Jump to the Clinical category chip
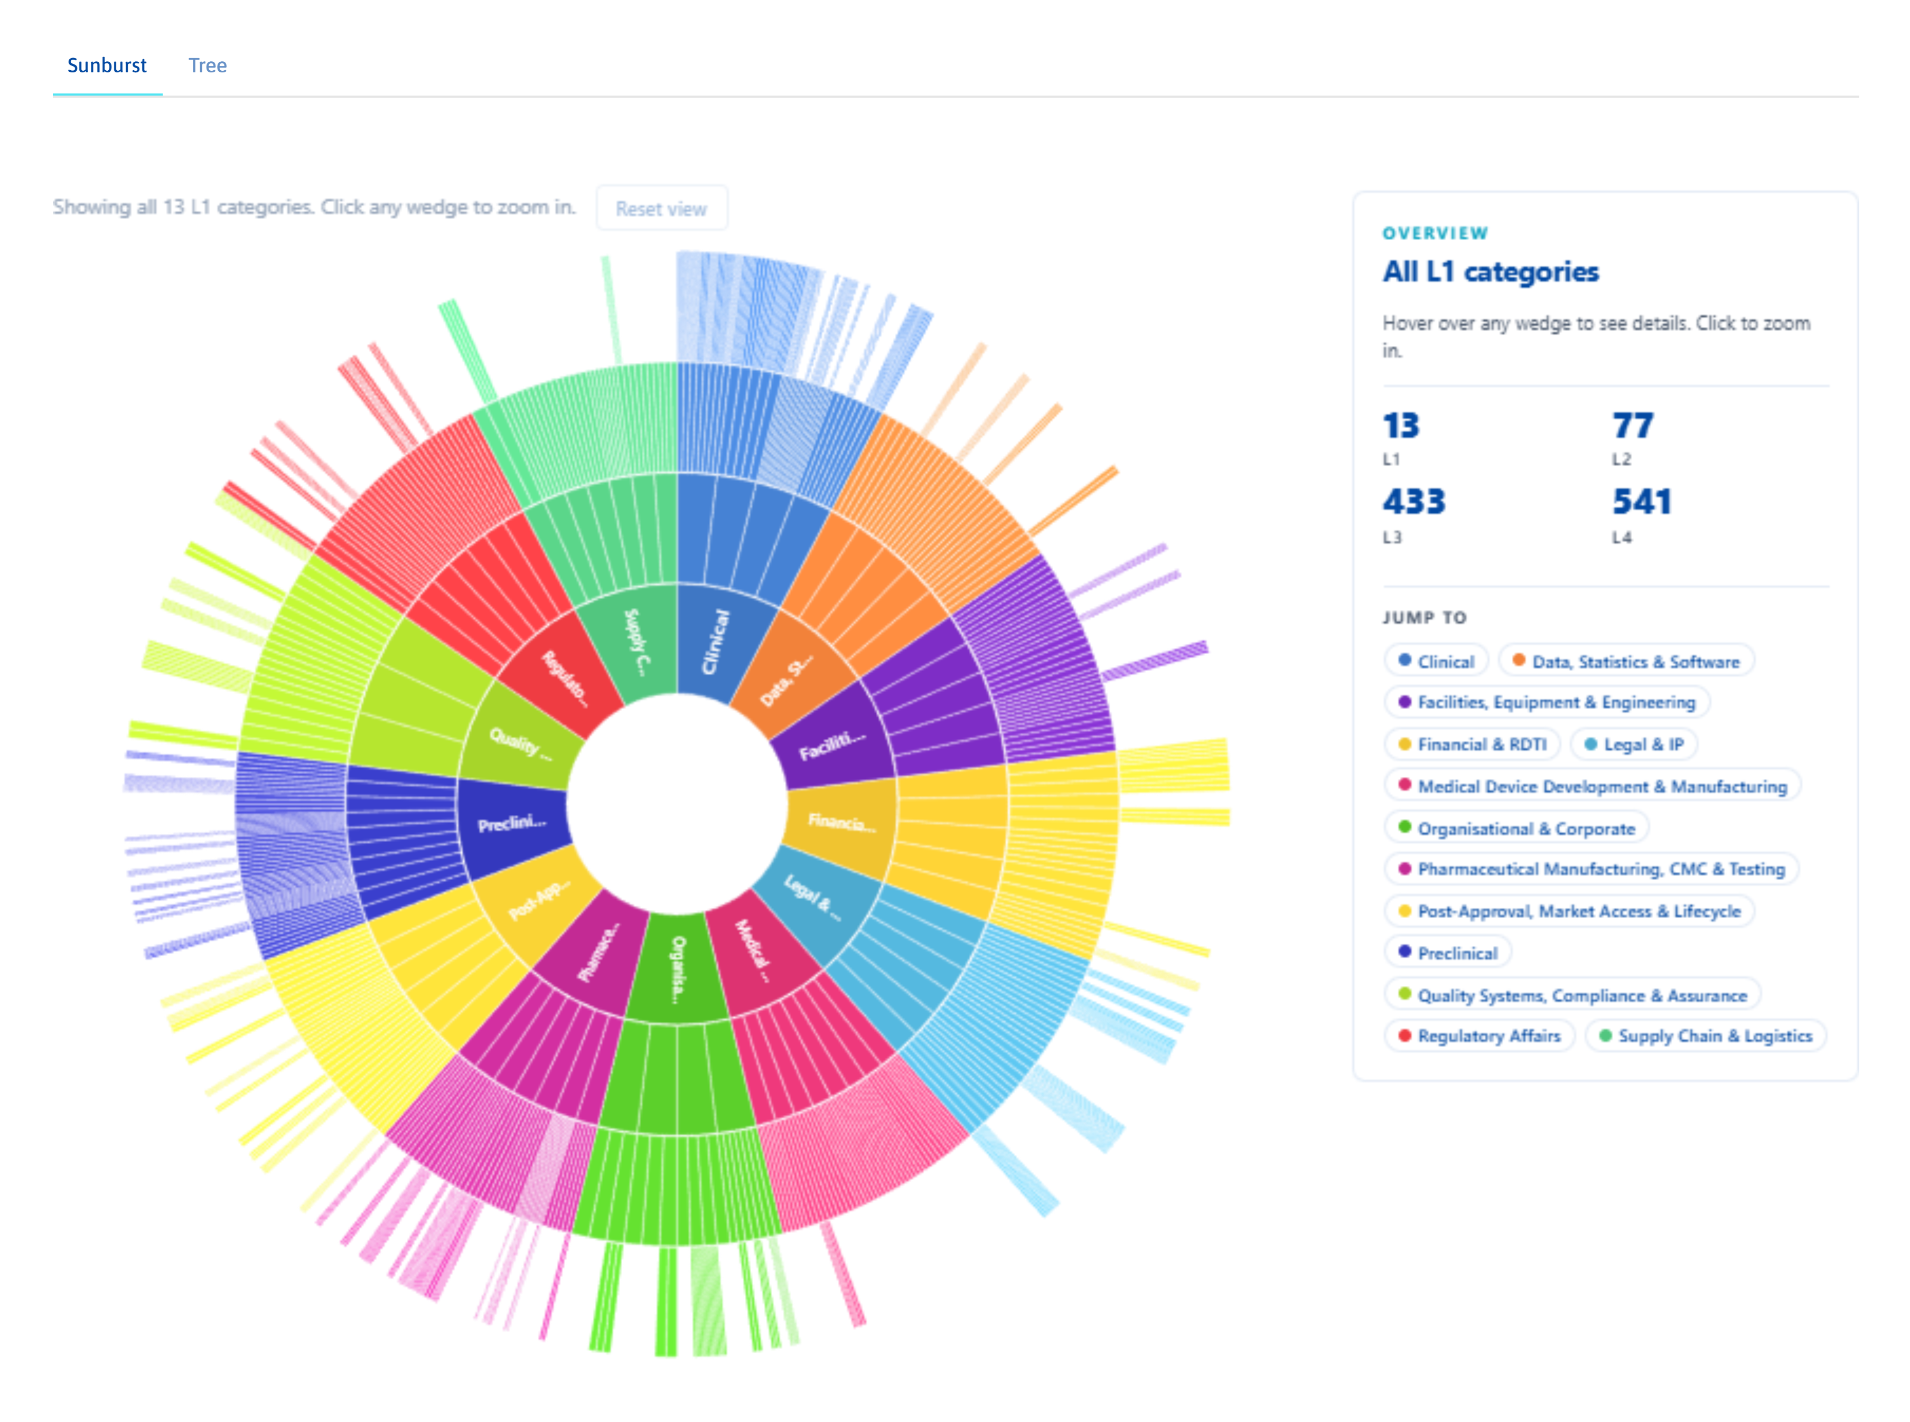 tap(1436, 661)
